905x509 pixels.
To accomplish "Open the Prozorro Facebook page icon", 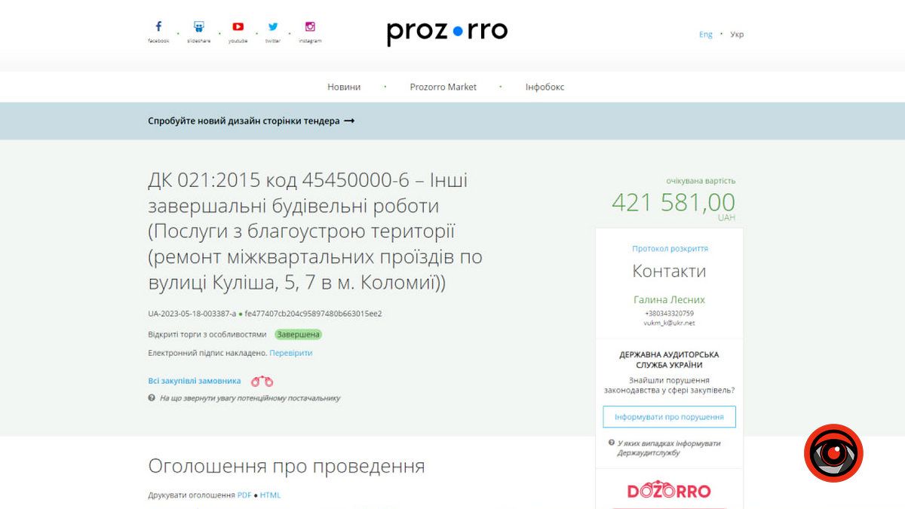I will click(x=158, y=26).
